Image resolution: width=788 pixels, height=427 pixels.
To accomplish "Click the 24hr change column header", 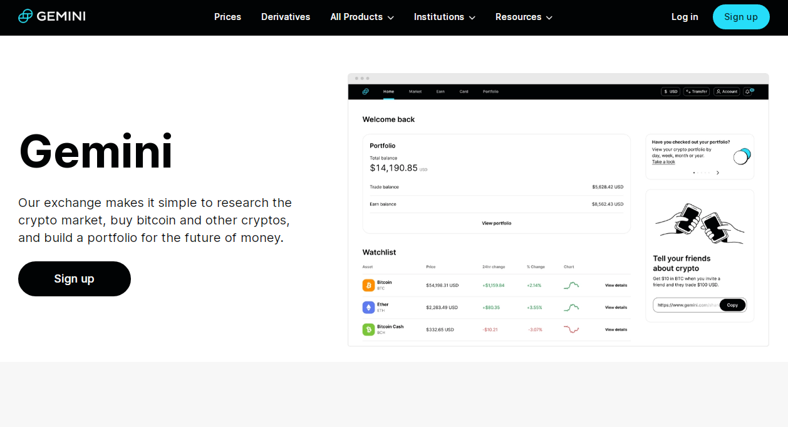I will point(494,266).
